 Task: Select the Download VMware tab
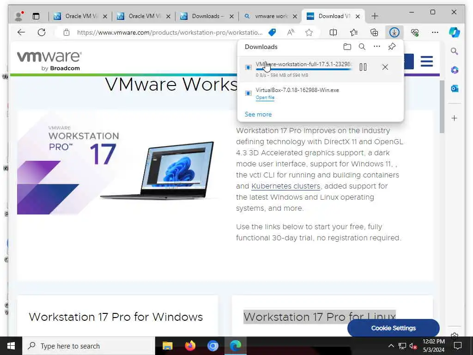tap(334, 16)
